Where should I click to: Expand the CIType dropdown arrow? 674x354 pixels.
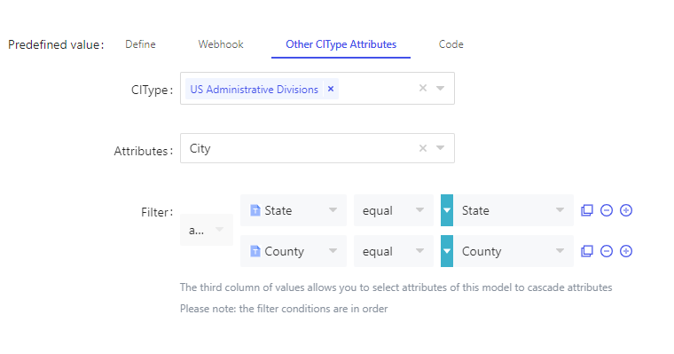[x=440, y=88]
